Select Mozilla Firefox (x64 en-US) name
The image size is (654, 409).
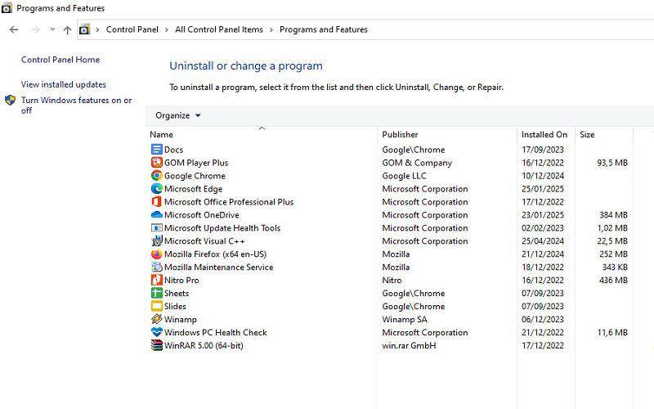(215, 254)
